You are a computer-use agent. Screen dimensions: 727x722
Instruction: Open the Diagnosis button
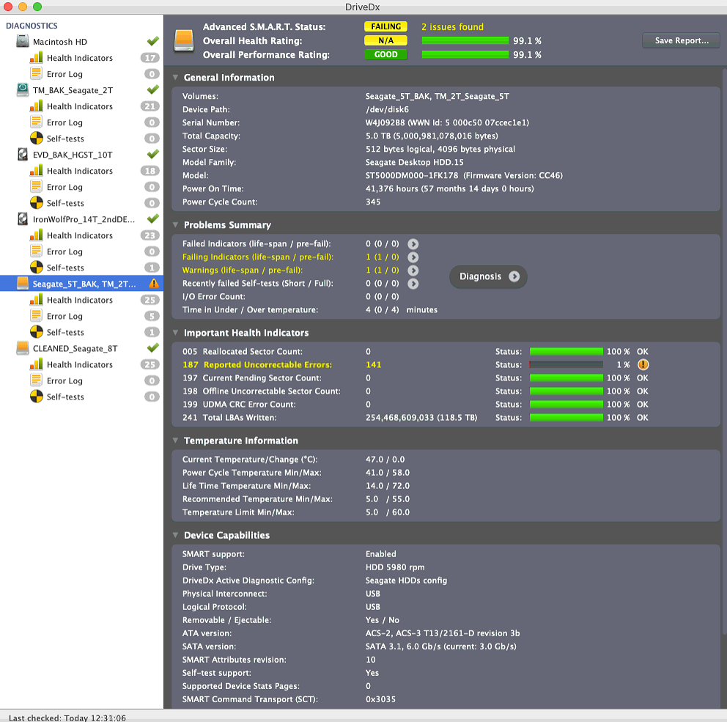[x=488, y=276]
